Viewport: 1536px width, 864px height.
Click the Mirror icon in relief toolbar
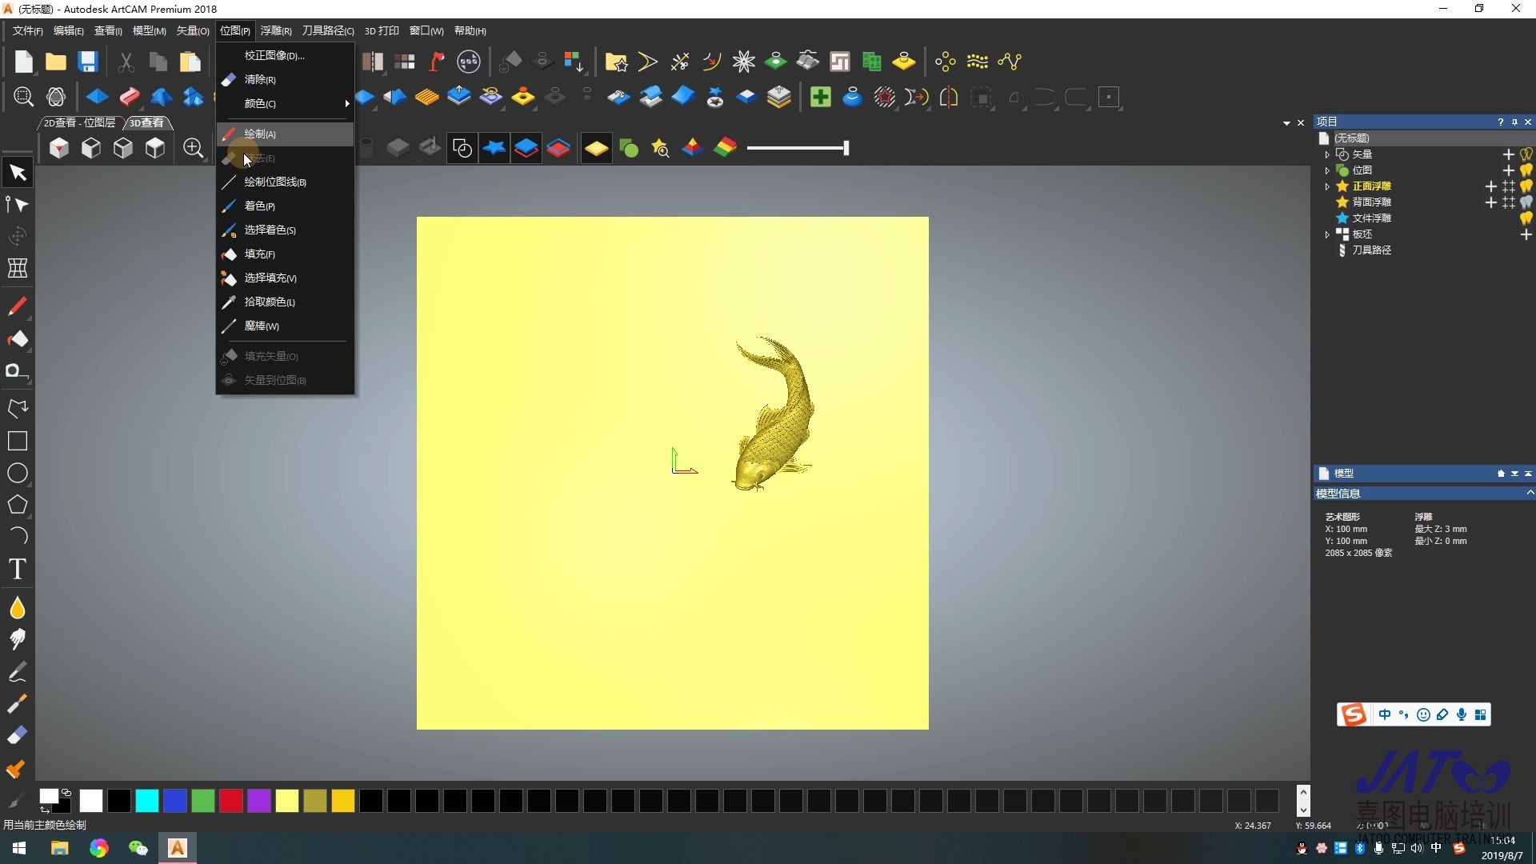point(949,98)
